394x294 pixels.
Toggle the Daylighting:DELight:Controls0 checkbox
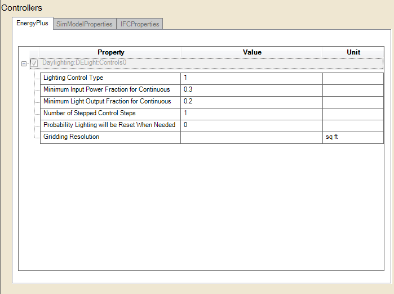pyautogui.click(x=35, y=64)
